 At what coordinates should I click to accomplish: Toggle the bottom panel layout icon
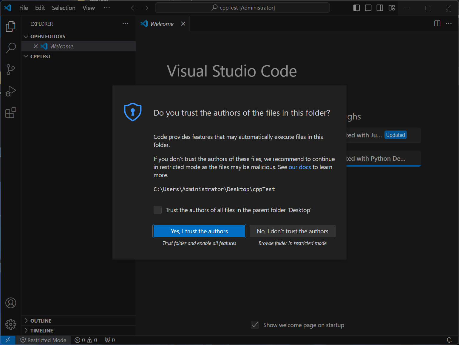click(368, 8)
